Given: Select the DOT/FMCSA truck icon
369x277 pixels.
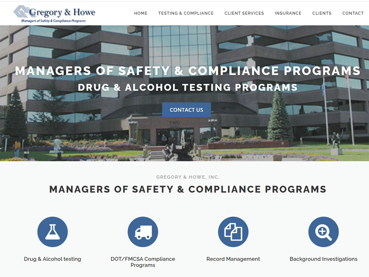Looking at the screenshot, I should 143,232.
